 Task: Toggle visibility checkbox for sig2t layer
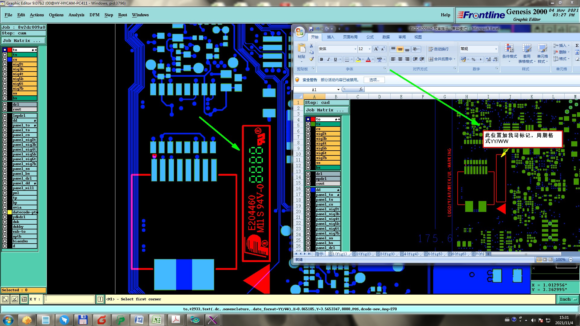[5, 64]
